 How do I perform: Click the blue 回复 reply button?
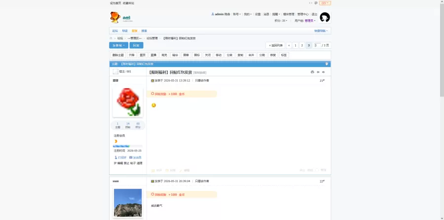136,45
